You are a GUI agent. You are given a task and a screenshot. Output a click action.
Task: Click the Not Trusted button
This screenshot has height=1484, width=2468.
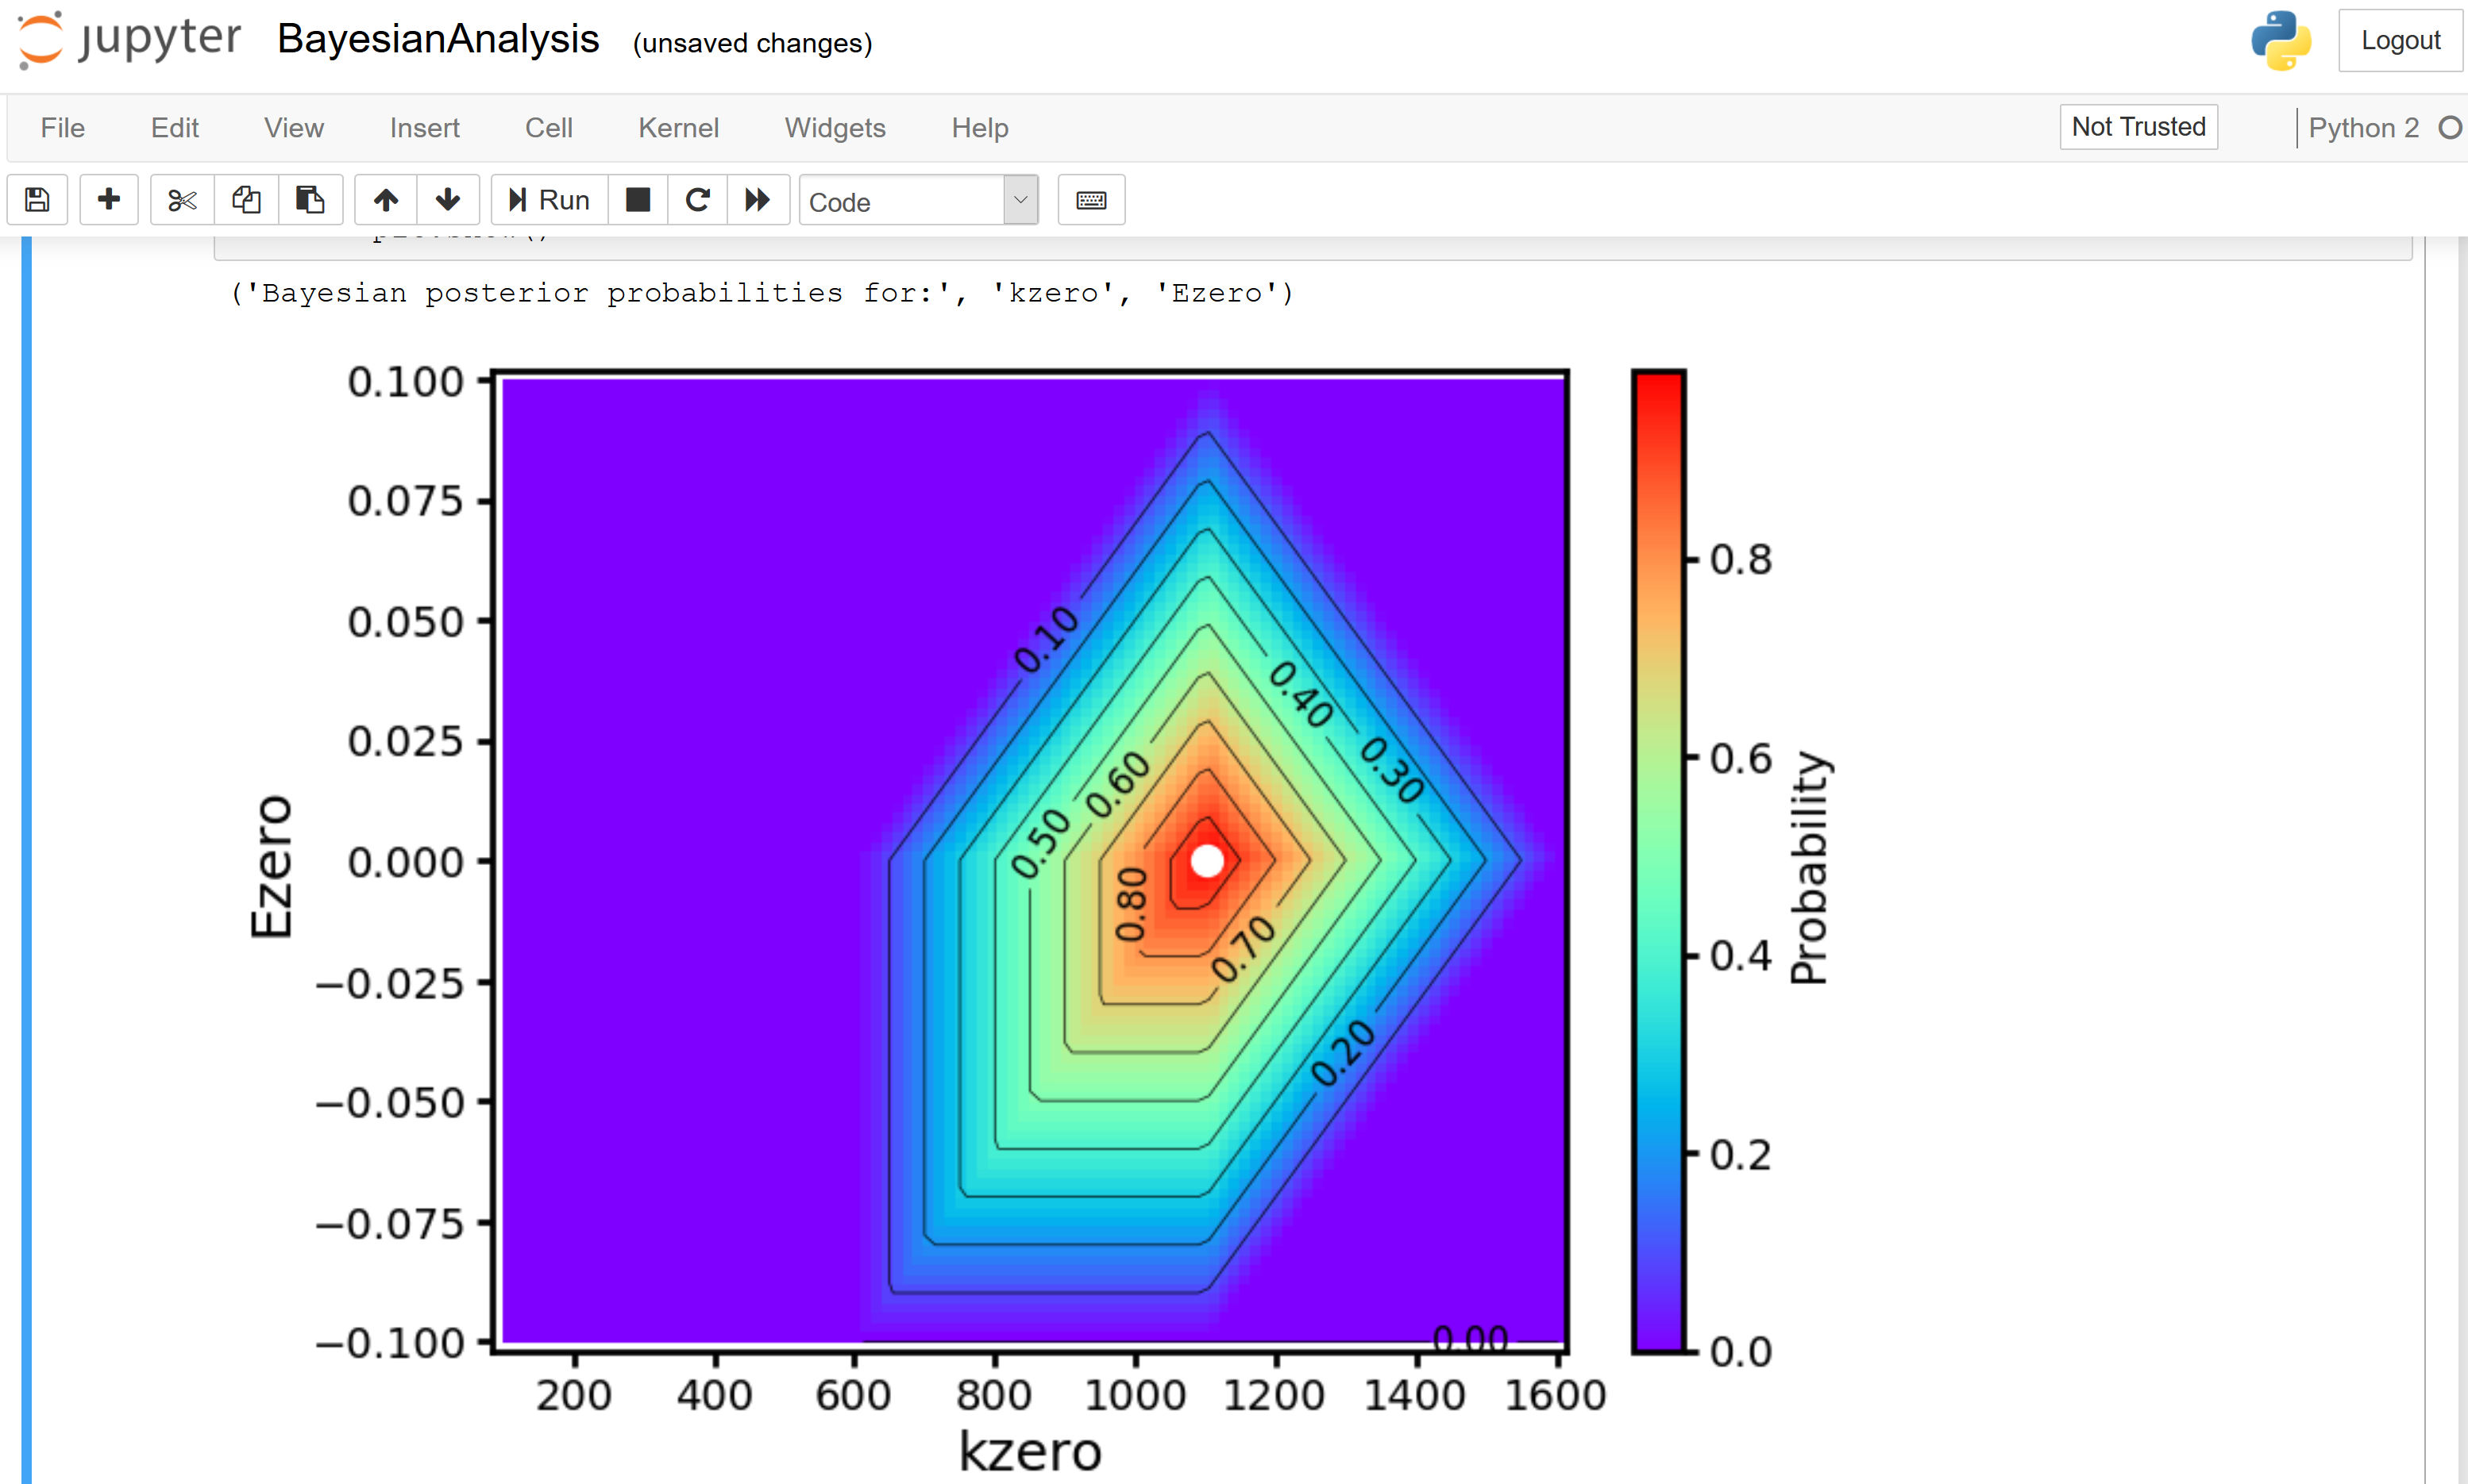click(2138, 127)
